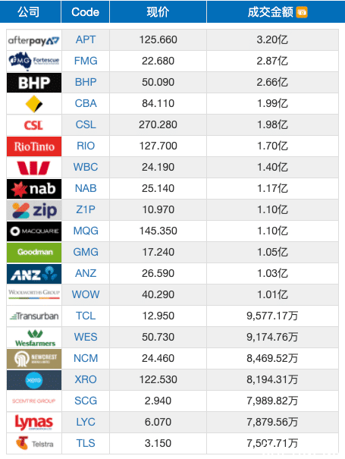345x459 pixels.
Task: Click the BHP logo
Action: click(x=34, y=83)
